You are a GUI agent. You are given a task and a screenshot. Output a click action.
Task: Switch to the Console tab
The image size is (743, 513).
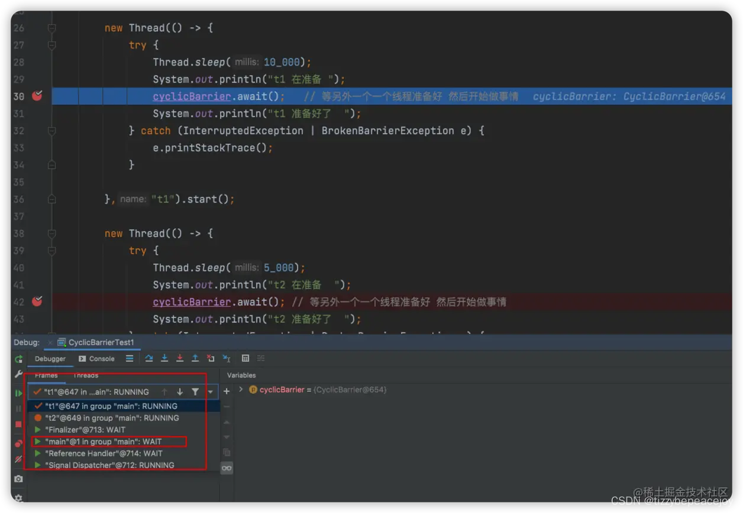96,359
